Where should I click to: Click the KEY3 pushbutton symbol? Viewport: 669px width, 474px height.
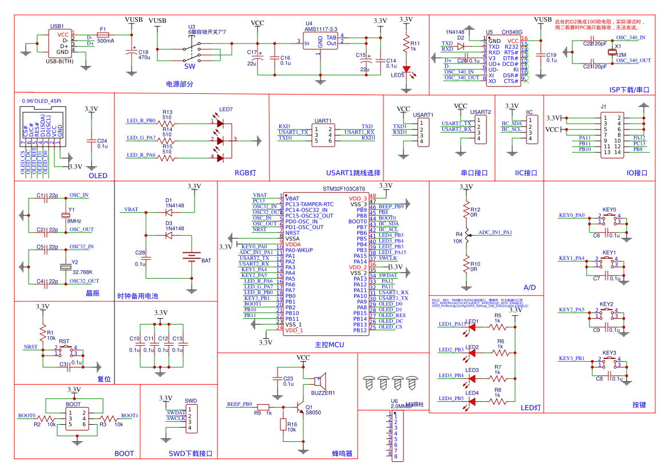coord(609,362)
